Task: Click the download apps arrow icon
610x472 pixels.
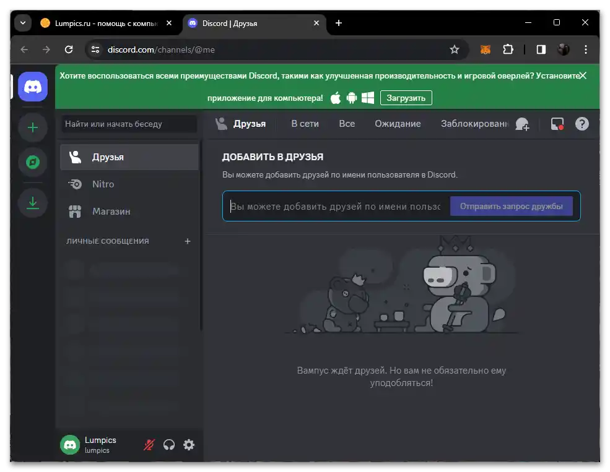Action: tap(33, 203)
